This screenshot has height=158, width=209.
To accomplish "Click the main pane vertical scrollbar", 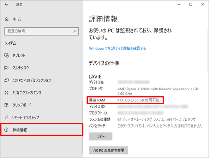I will (208, 51).
